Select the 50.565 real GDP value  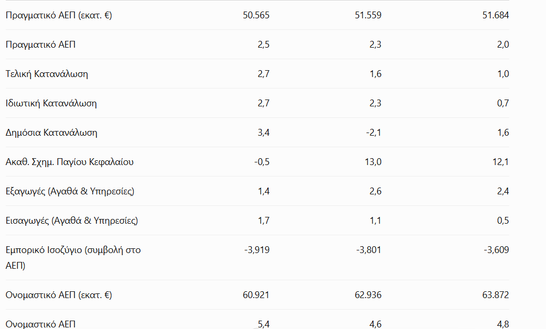pos(256,15)
